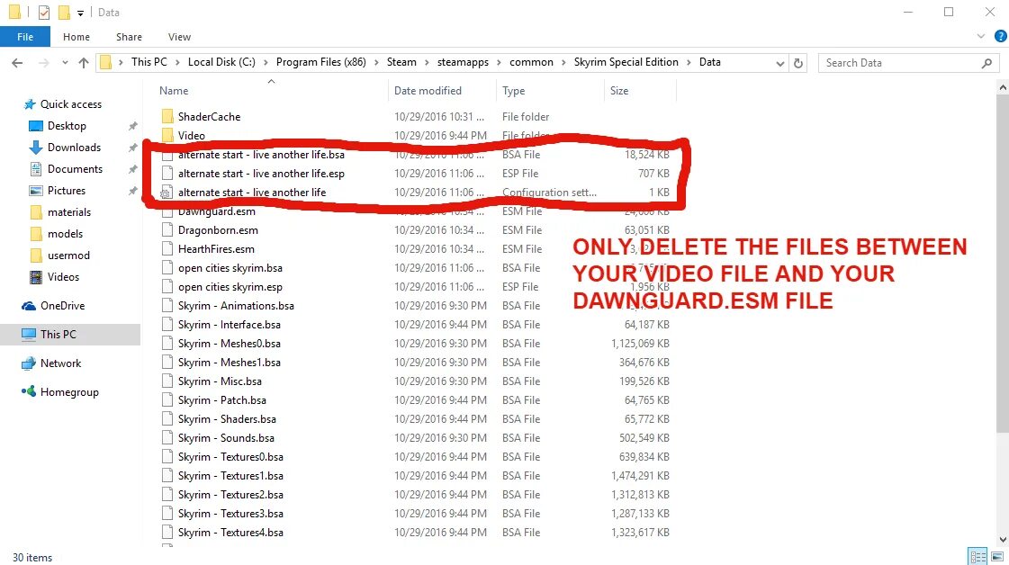Switch to Large icons view in status bar
The image size is (1009, 565).
pos(997,557)
